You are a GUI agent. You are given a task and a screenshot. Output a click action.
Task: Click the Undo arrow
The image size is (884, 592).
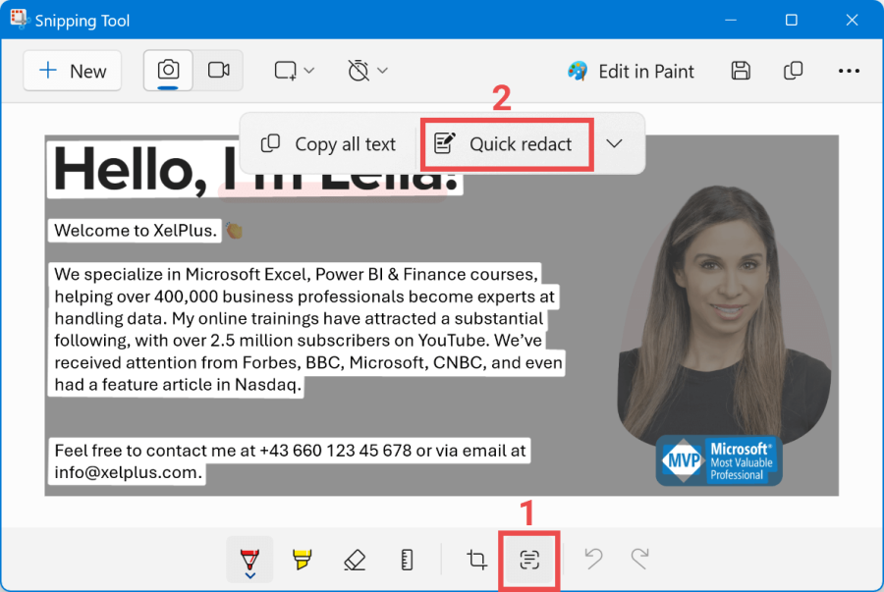[592, 559]
